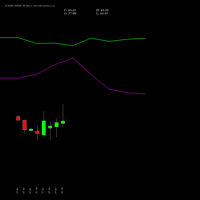Click the high value H: 48.80
The image size is (200, 200).
click(x=102, y=10)
